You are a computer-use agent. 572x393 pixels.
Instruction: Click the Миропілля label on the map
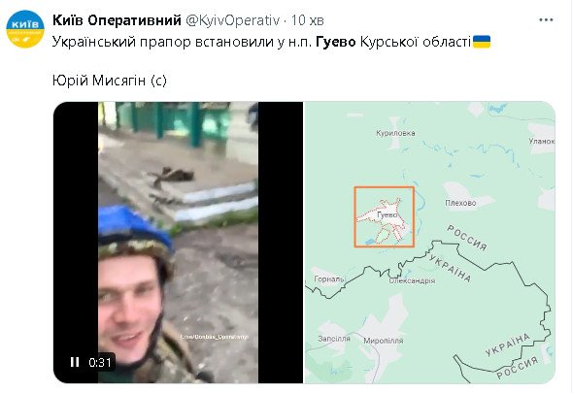(384, 341)
